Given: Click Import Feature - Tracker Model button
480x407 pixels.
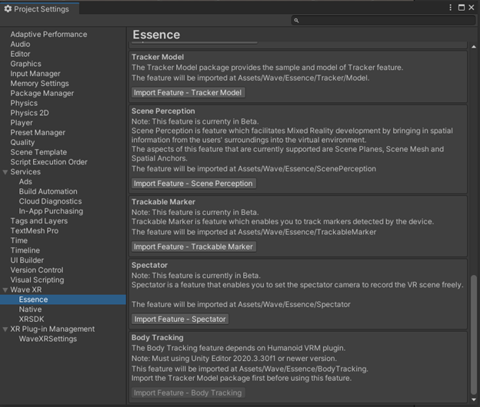Looking at the screenshot, I should tap(188, 93).
